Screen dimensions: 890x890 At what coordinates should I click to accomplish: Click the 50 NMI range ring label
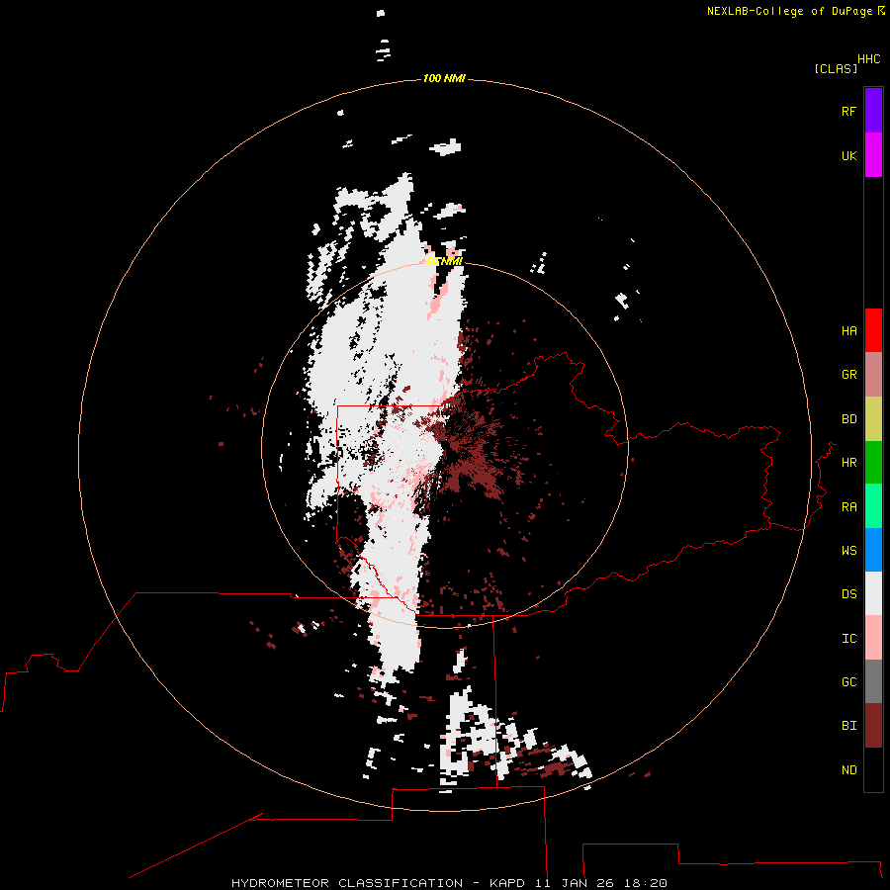tap(444, 262)
